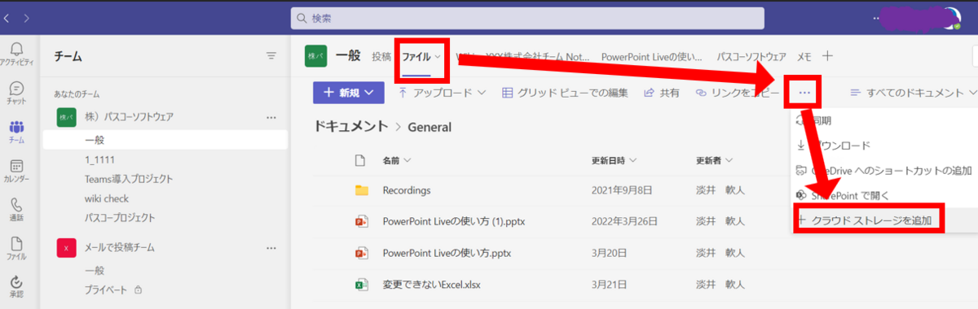The width and height of the screenshot is (978, 309).
Task: Click Excel icon of 変更できないExcel.xlsx
Action: pos(362,285)
